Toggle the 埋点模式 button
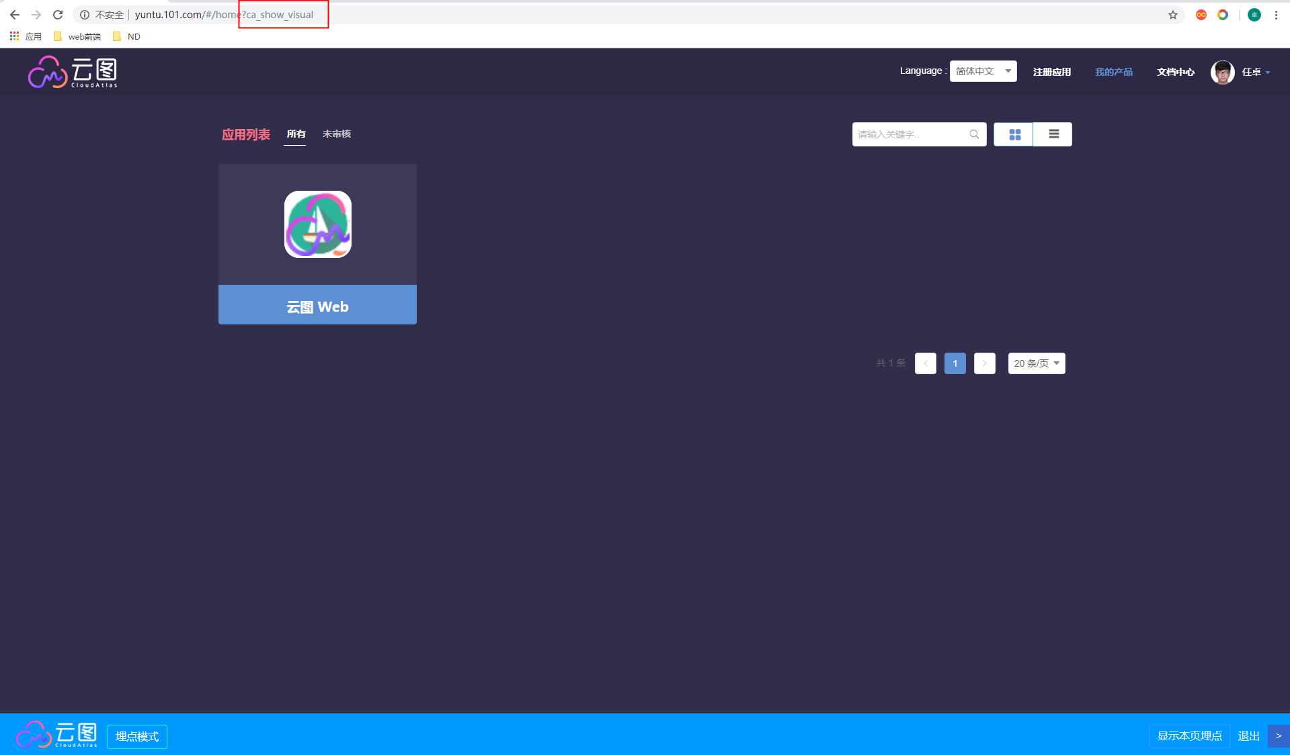Image resolution: width=1290 pixels, height=755 pixels. 137,736
